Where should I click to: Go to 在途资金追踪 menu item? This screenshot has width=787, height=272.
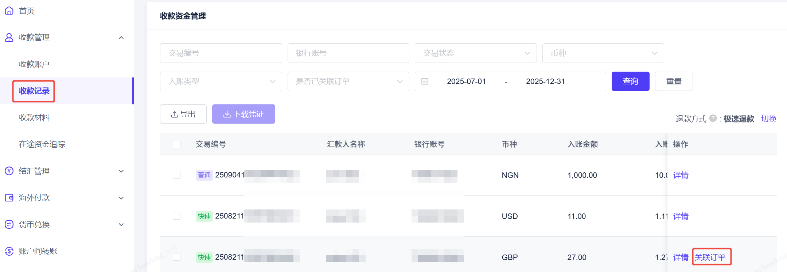(42, 144)
